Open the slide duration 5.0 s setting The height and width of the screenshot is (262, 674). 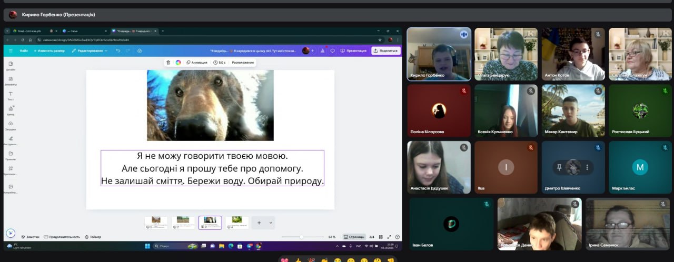219,63
